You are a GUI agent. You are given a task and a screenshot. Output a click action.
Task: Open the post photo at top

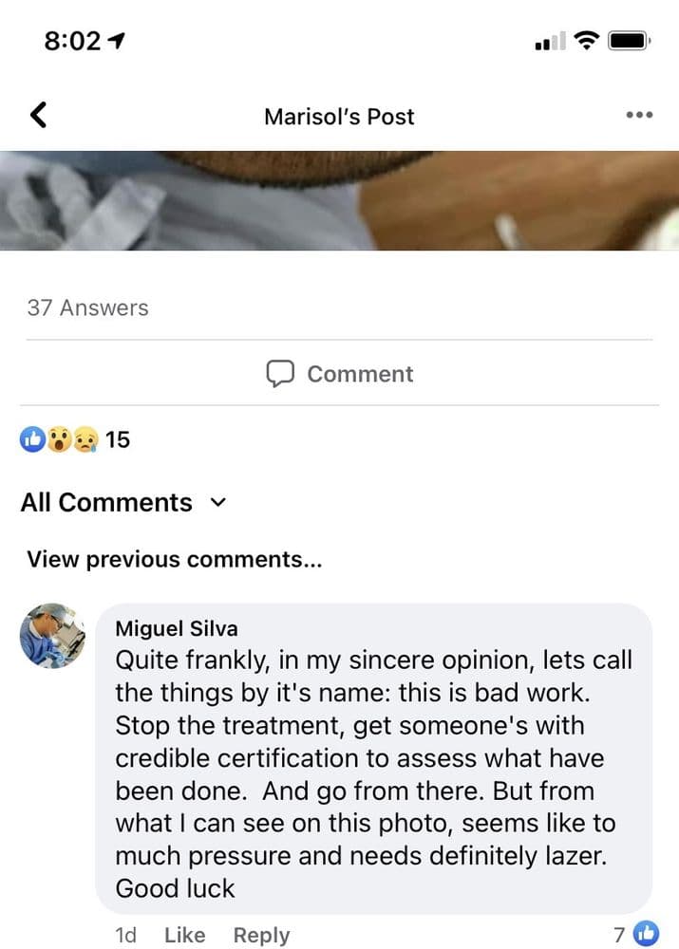point(339,200)
